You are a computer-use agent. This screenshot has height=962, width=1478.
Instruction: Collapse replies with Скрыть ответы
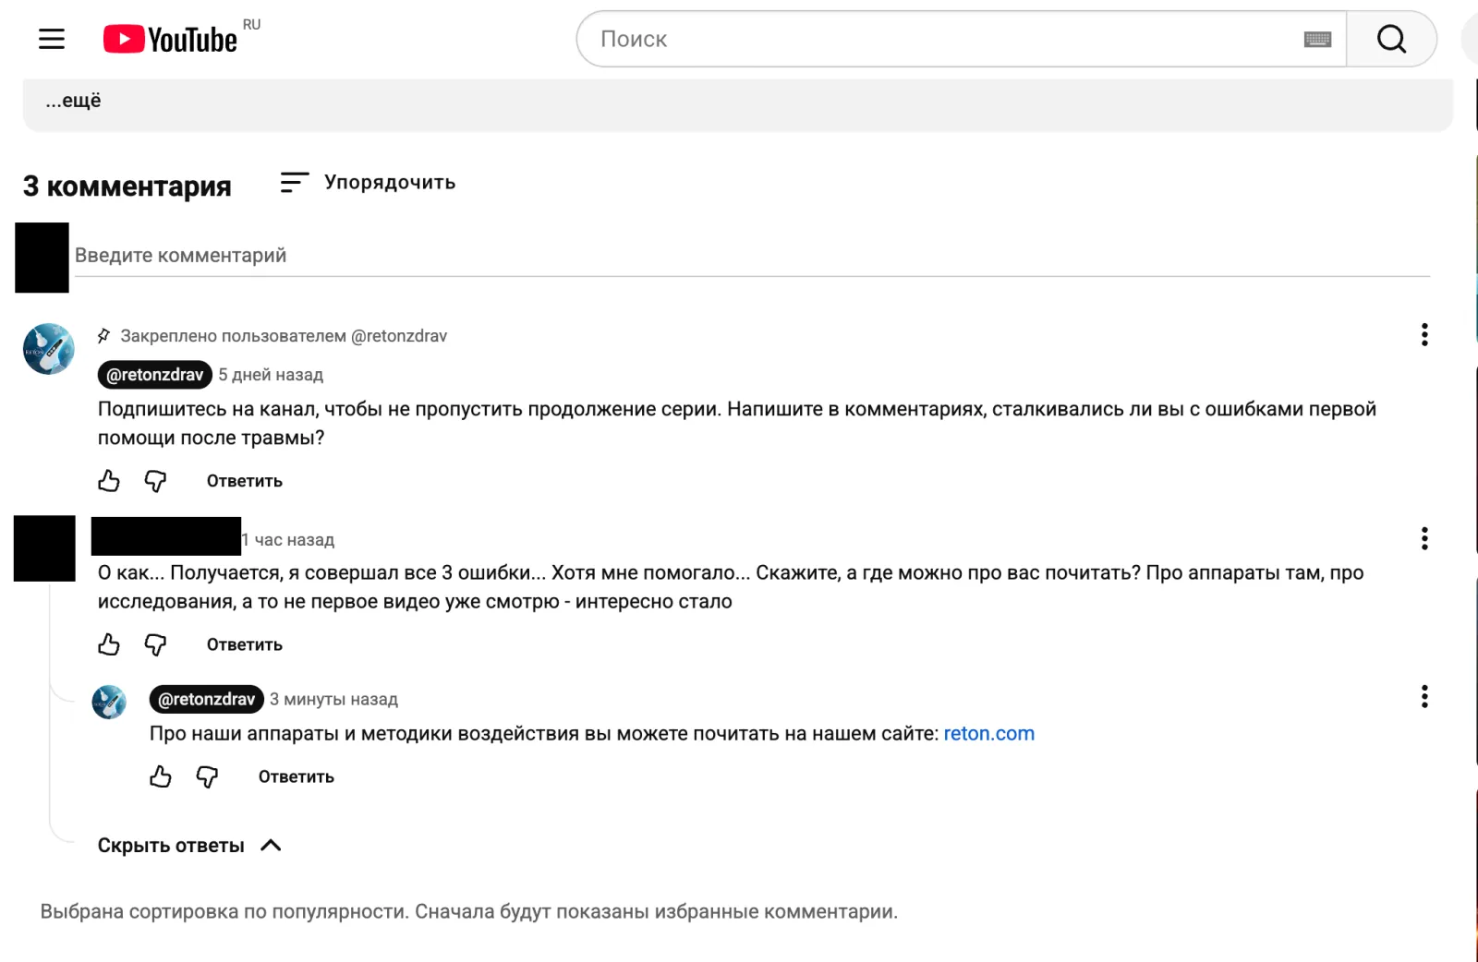point(189,846)
